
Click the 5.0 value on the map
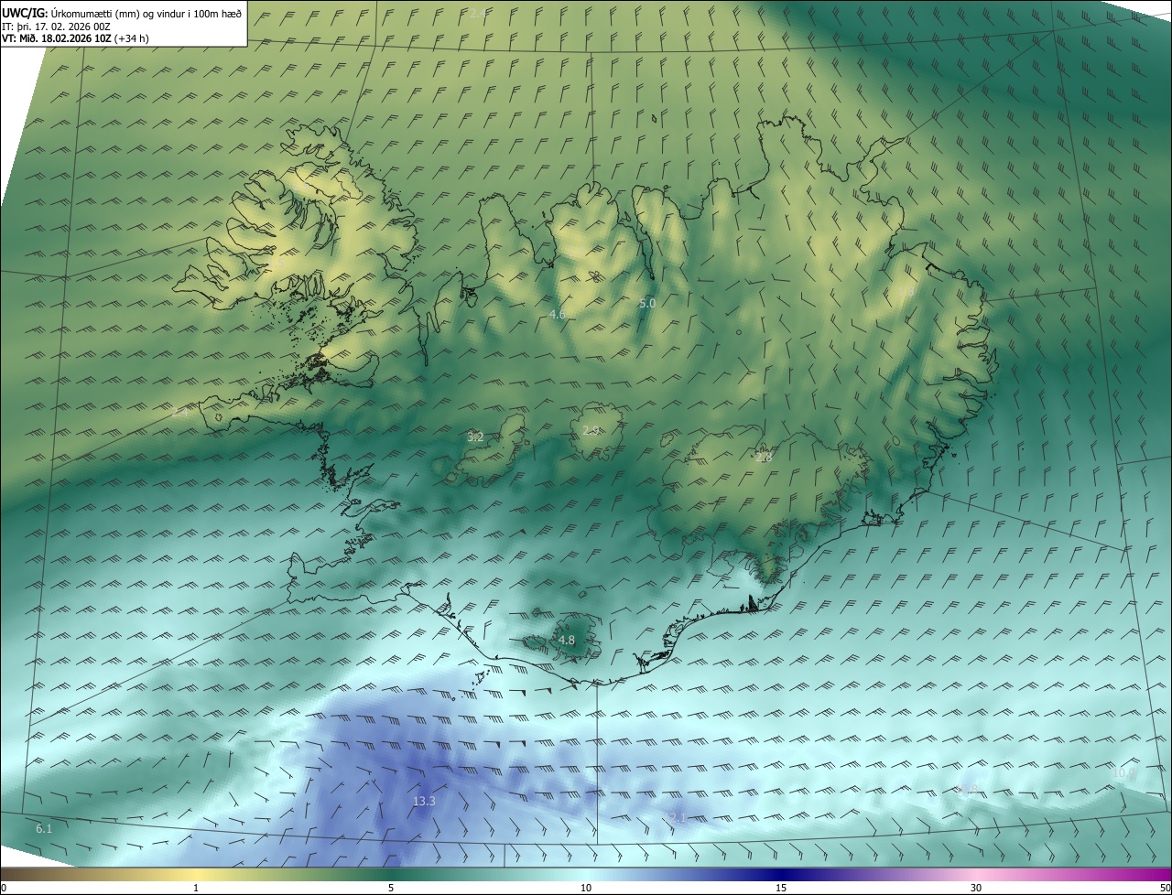647,303
